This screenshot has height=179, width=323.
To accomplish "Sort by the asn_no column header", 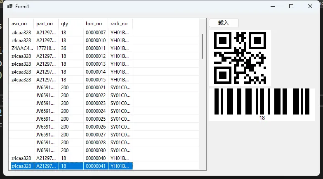I will [21, 24].
